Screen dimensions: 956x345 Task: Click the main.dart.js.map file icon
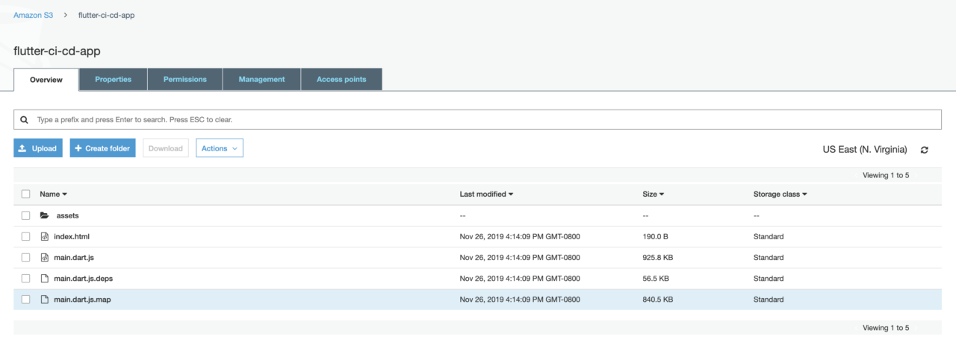pos(45,300)
